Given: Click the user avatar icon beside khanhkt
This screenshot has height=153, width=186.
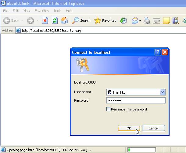Looking at the screenshot, I should click(x=109, y=92).
